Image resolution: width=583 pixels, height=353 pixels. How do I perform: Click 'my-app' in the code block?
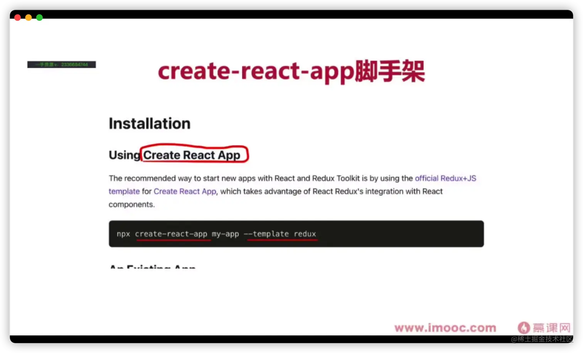[x=225, y=234]
